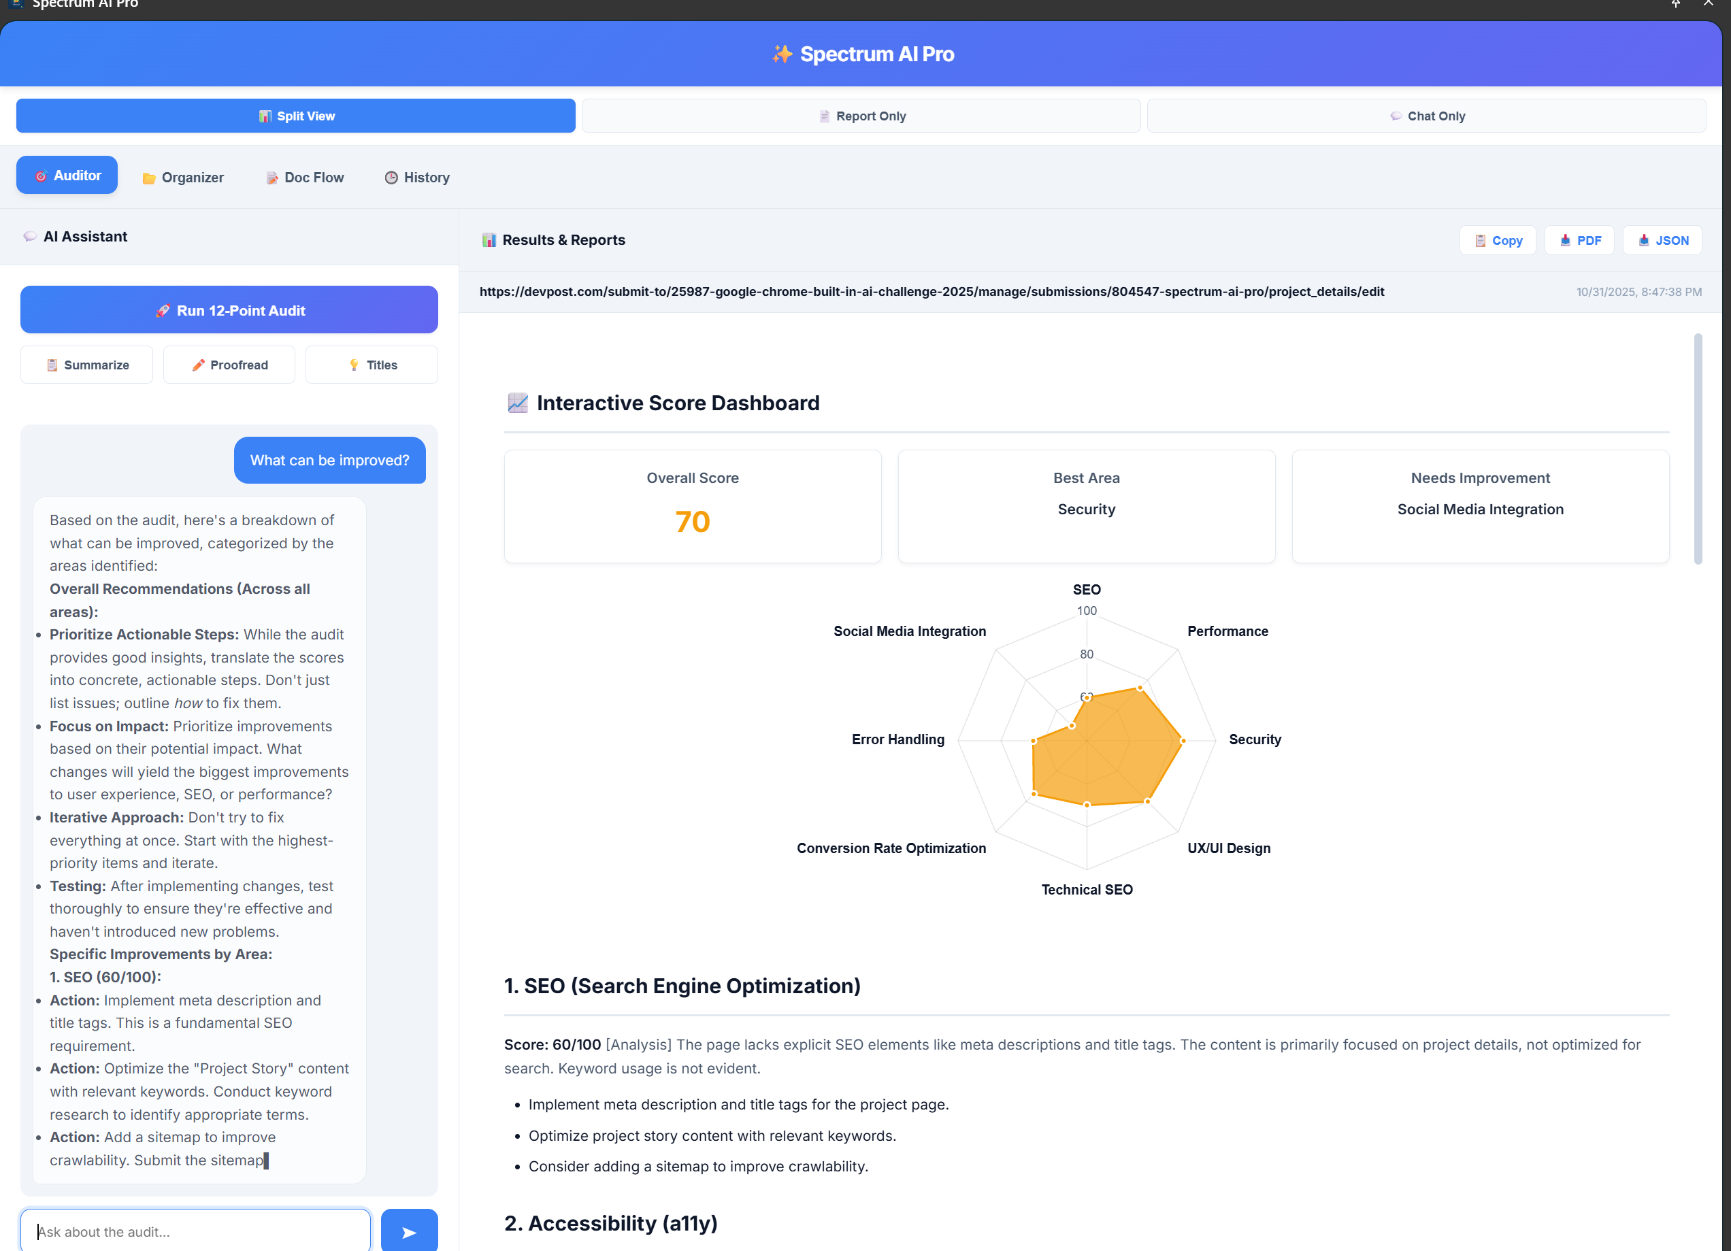The height and width of the screenshot is (1251, 1731).
Task: Switch to Chat Only mode
Action: [x=1425, y=116]
